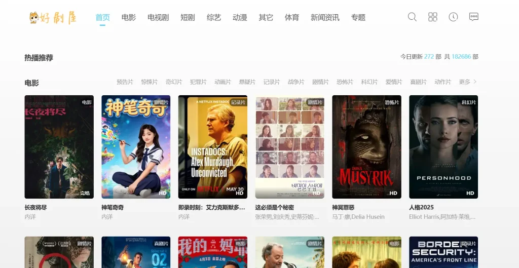Filter movies by 爱情片
Screen dimensions: 519x268
(x=394, y=82)
